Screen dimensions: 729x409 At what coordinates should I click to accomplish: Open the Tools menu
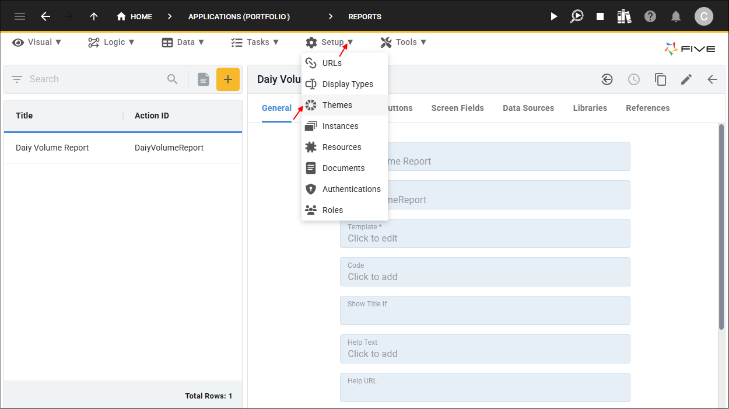tap(404, 42)
